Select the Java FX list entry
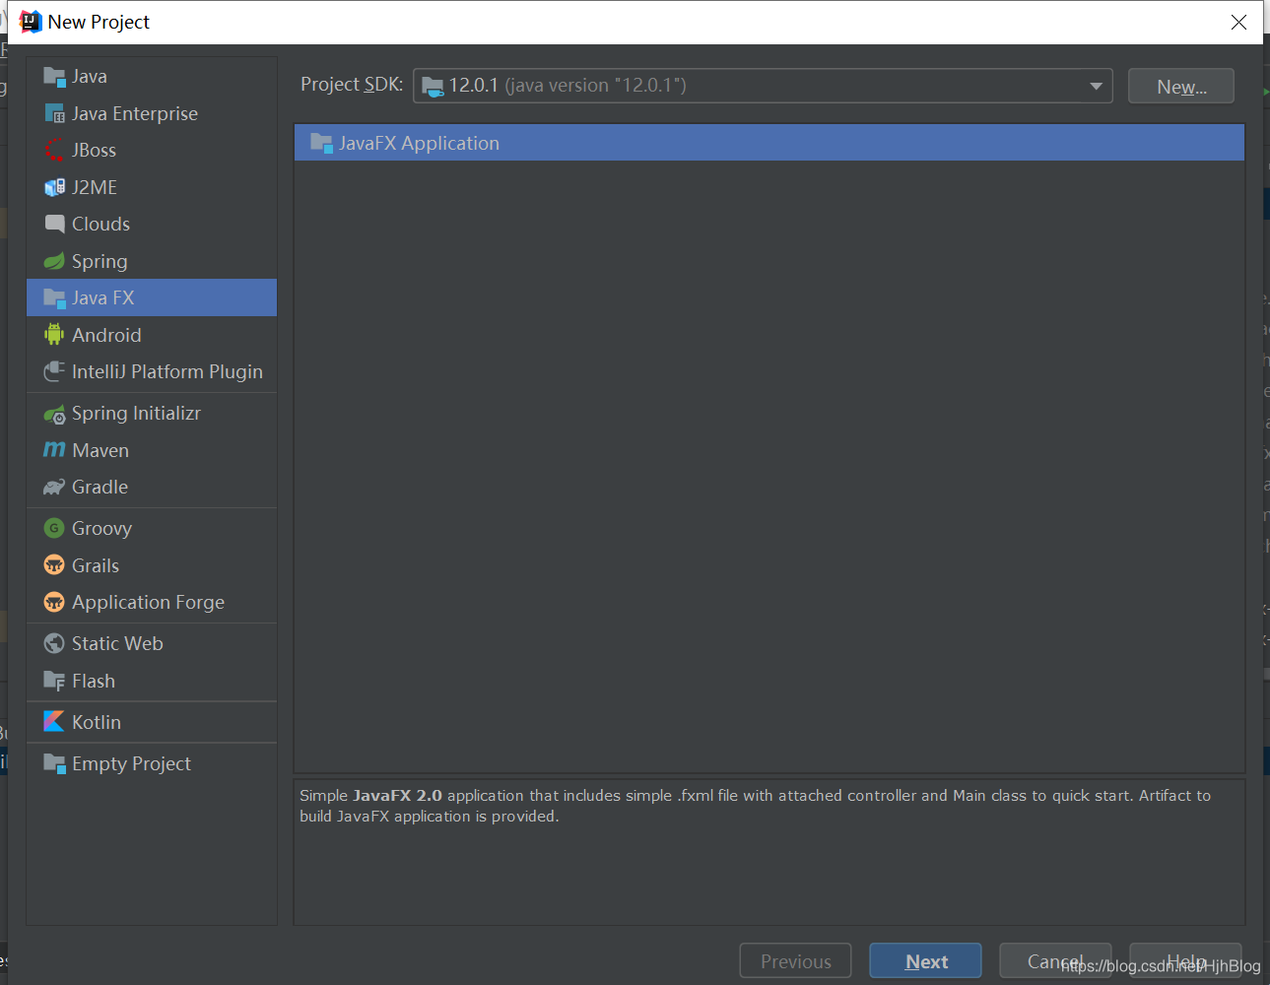Screen dimensions: 1270x985 coord(152,297)
